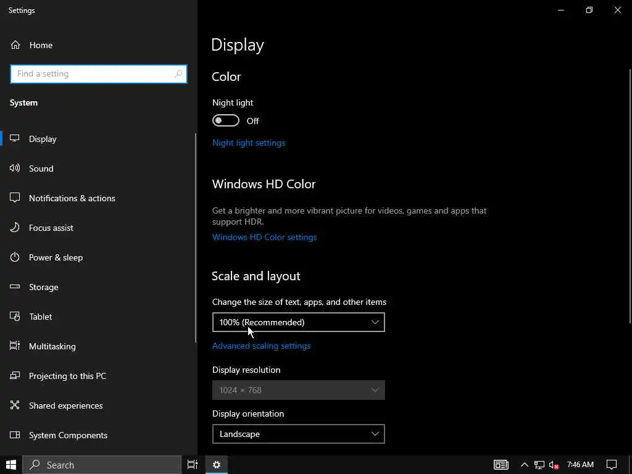
Task: Click the Tablet icon in the sidebar
Action: tap(15, 317)
